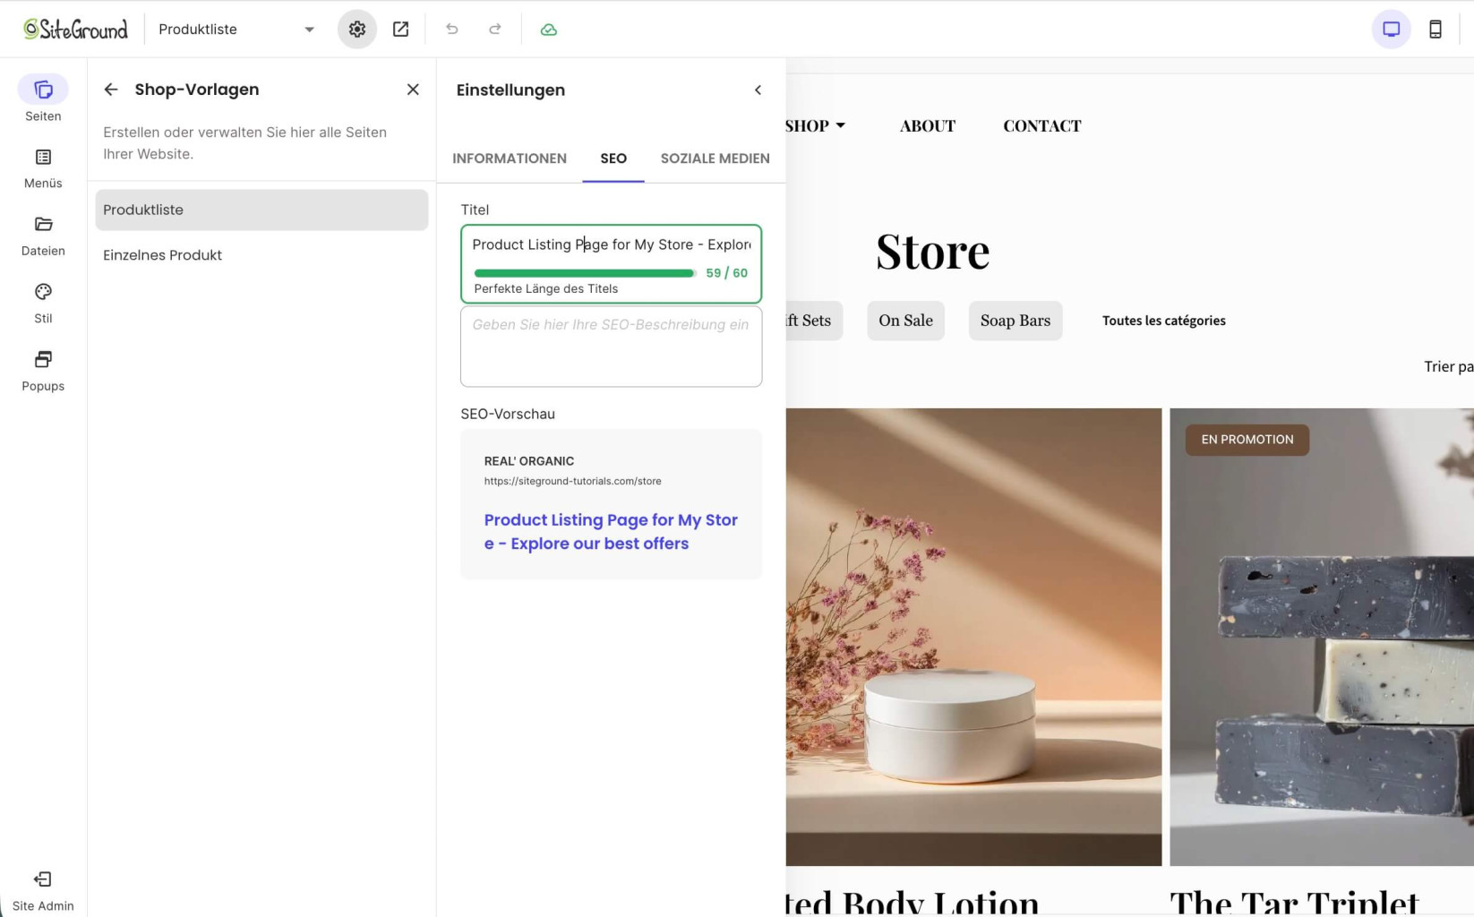Click the undo arrow icon

(452, 30)
